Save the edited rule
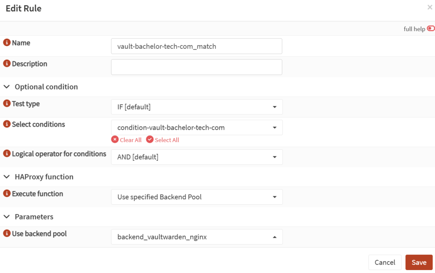This screenshot has width=435, height=273. point(419,262)
